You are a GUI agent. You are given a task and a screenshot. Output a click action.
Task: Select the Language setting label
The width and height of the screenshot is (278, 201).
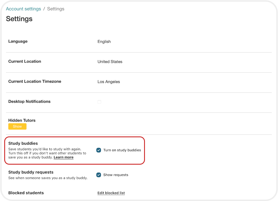pos(18,41)
